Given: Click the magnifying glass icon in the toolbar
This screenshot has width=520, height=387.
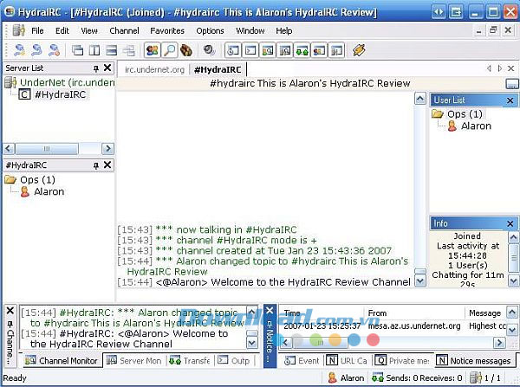Looking at the screenshot, I should (172, 50).
